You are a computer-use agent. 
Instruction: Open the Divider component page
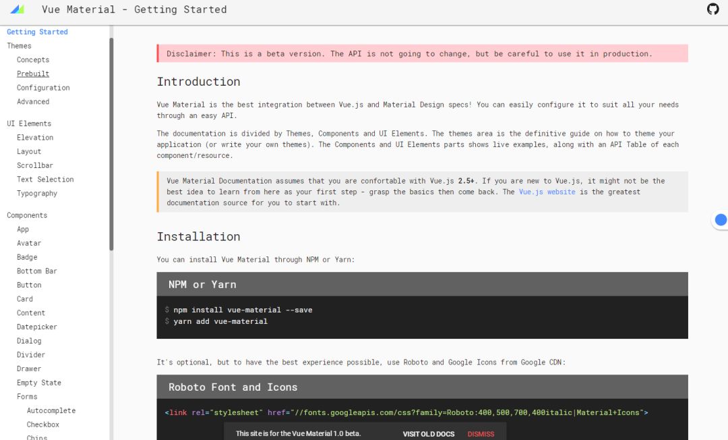(30, 354)
